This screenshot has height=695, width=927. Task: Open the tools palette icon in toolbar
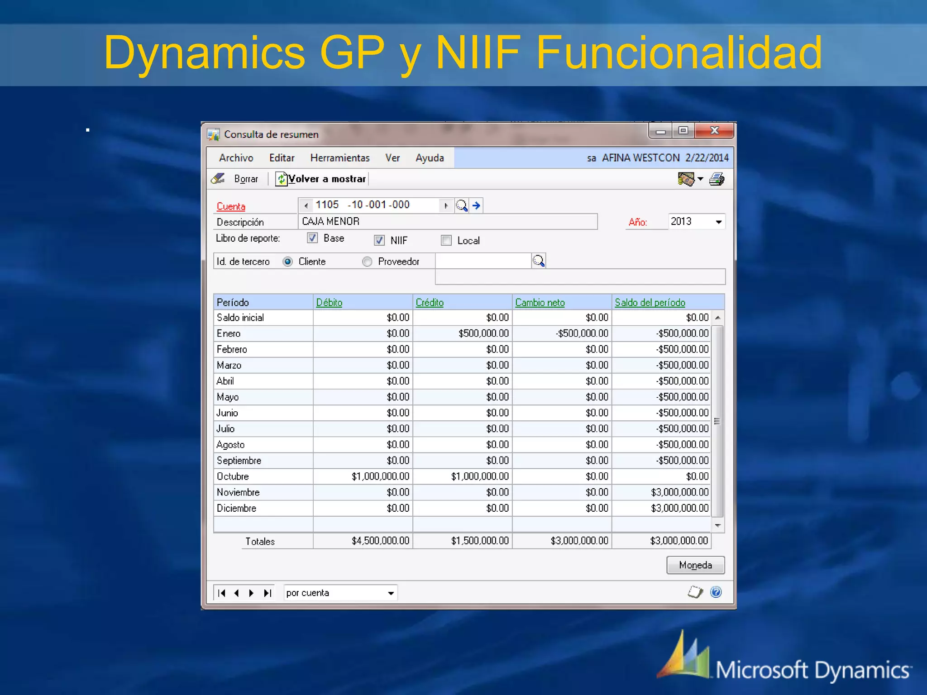pyautogui.click(x=686, y=179)
